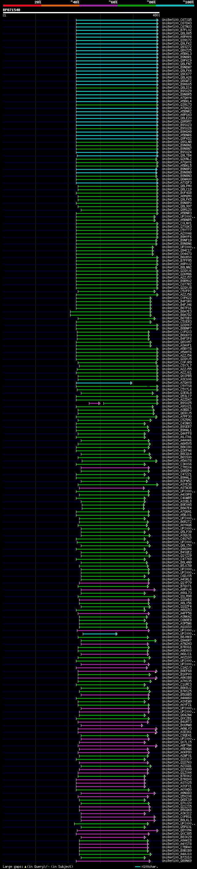Click the label UniRef100_Q9C677
197x869 pixels.
[177, 74]
